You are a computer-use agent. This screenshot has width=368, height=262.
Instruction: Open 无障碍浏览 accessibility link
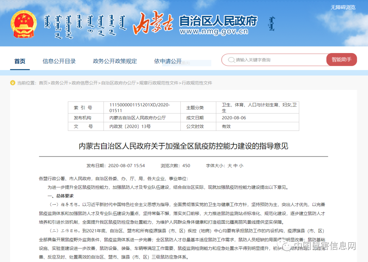tap(343, 7)
